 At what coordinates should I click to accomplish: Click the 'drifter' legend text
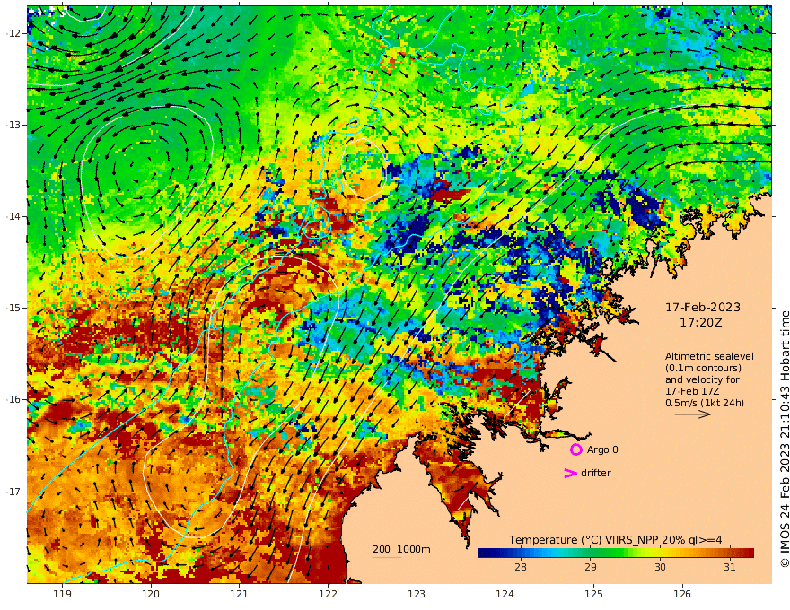[x=596, y=473]
